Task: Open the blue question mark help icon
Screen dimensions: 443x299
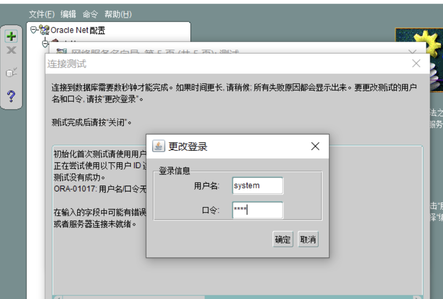Action: click(11, 96)
